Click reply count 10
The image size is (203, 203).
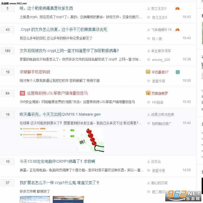pyautogui.click(x=8, y=162)
